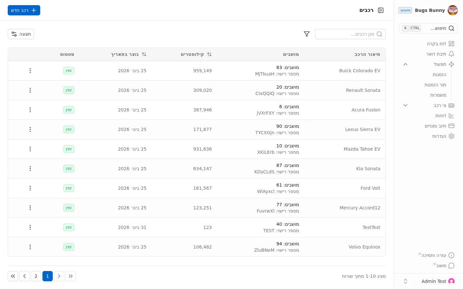
Task: Click the Kia Sonata vehicle name
Action: click(368, 169)
